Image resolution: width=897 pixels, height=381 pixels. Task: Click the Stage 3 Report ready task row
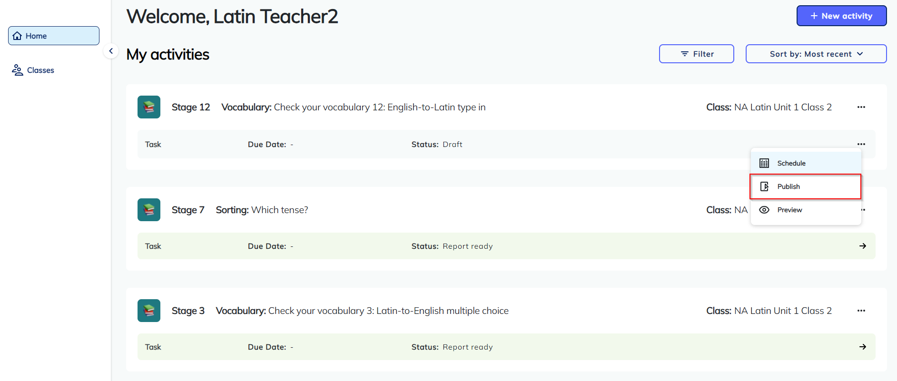pyautogui.click(x=476, y=347)
